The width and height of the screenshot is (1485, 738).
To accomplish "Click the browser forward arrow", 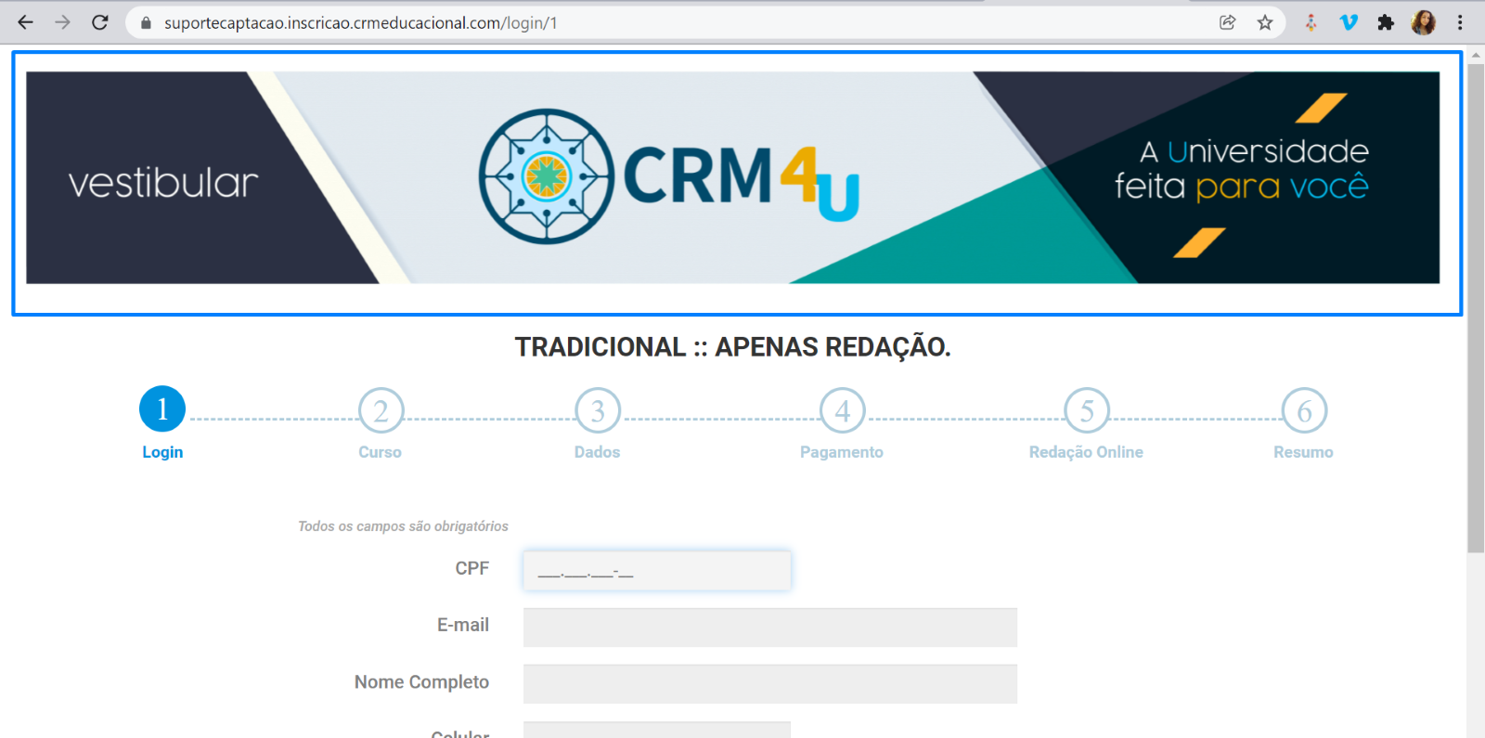I will [x=62, y=22].
